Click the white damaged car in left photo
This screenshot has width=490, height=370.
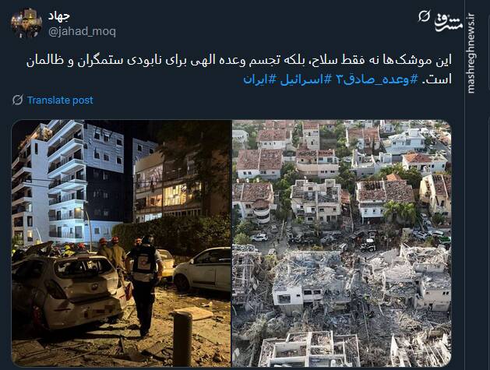[x=69, y=291]
